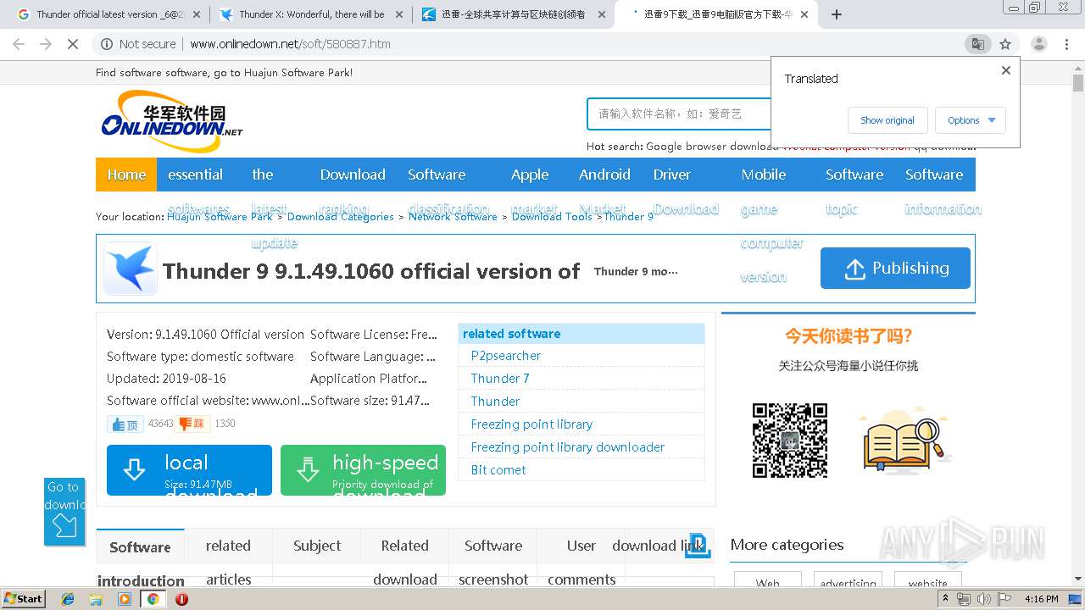Click the volume speaker tray icon
1085x610 pixels.
click(984, 599)
